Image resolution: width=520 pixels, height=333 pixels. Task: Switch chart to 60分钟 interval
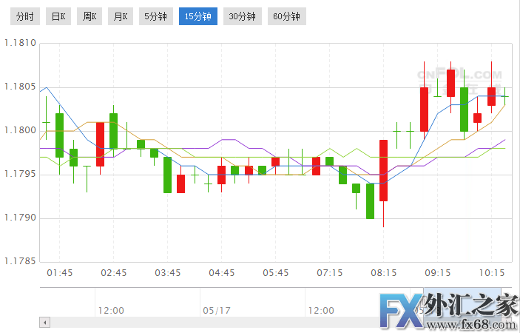(286, 16)
